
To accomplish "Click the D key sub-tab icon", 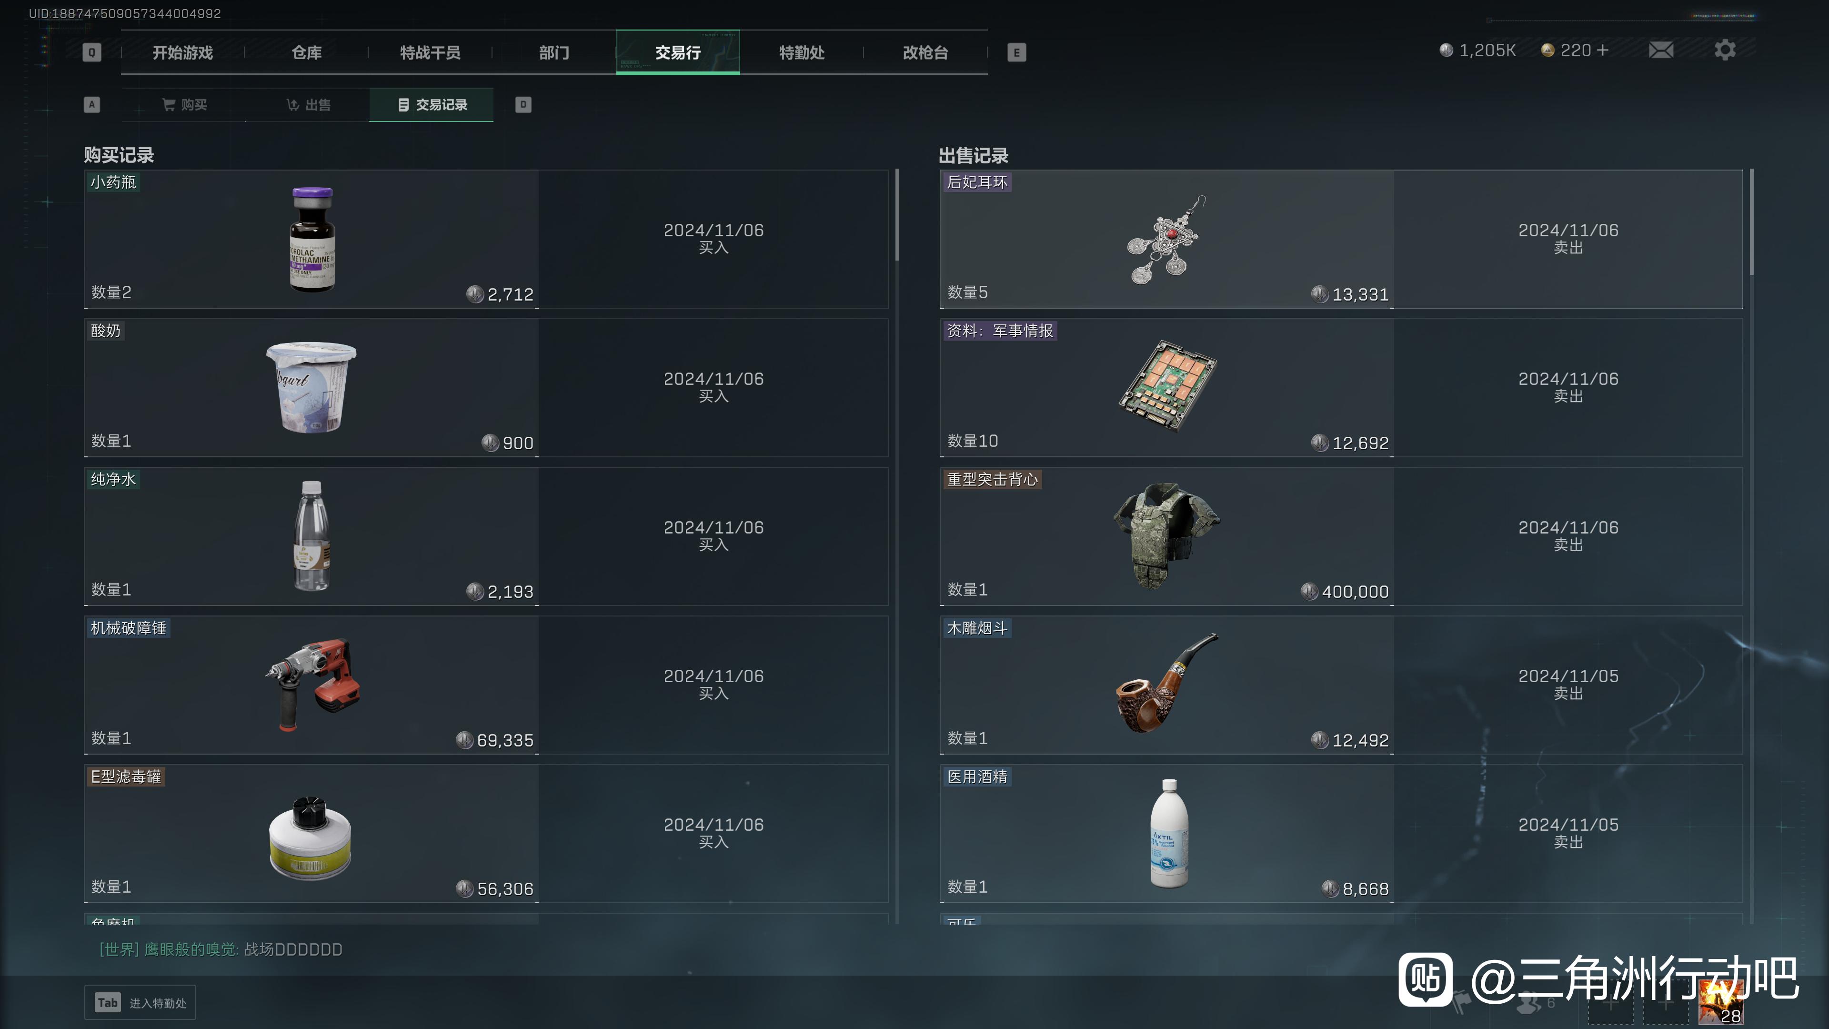I will point(523,105).
